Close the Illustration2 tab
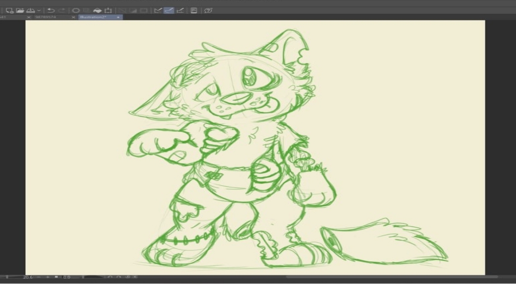This screenshot has height=284, width=516. [x=118, y=17]
